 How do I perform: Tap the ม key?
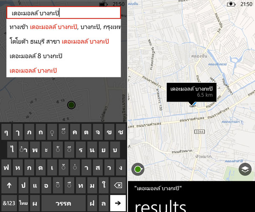pos(92,185)
